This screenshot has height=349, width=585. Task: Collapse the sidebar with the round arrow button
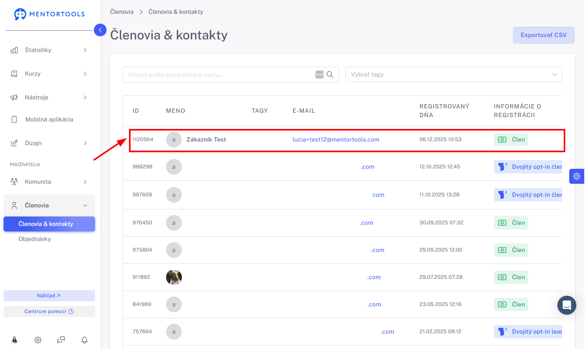100,30
